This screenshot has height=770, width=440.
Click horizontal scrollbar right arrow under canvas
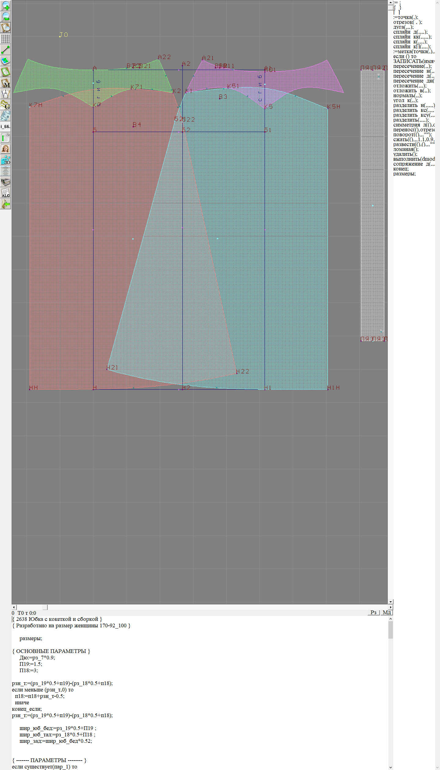pyautogui.click(x=391, y=607)
